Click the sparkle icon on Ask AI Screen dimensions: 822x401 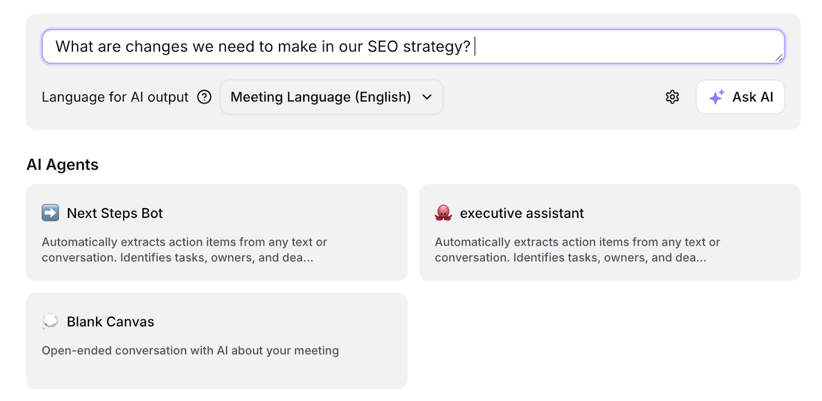[x=717, y=97]
